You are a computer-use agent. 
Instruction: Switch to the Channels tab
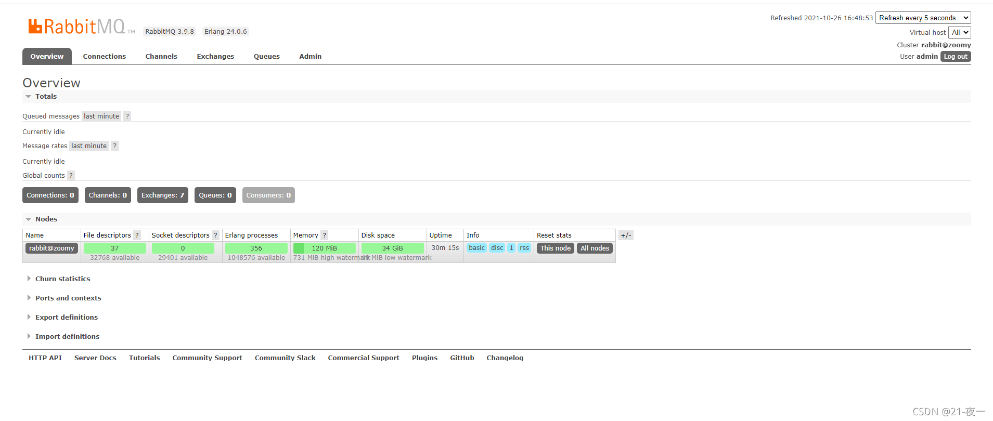click(x=161, y=56)
